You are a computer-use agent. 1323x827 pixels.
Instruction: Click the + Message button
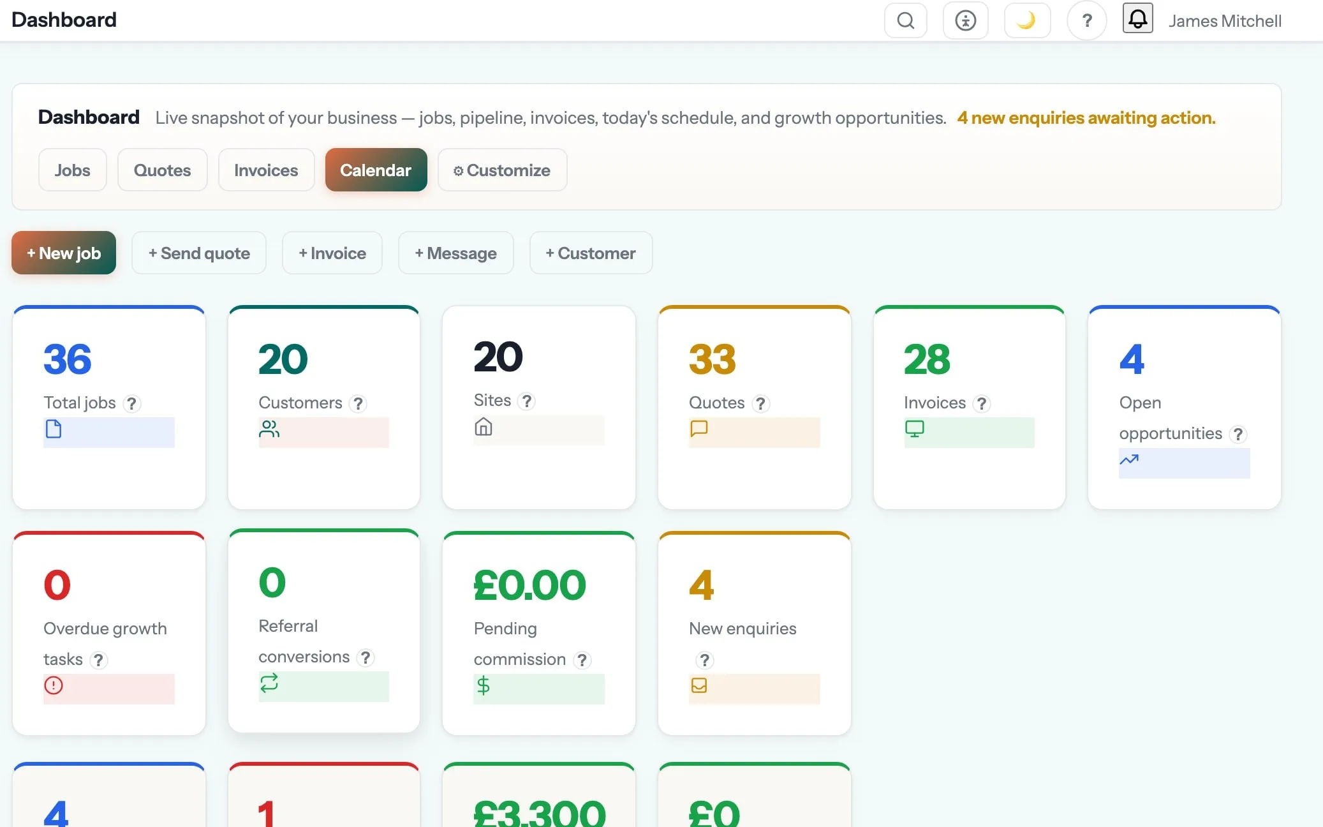tap(455, 253)
